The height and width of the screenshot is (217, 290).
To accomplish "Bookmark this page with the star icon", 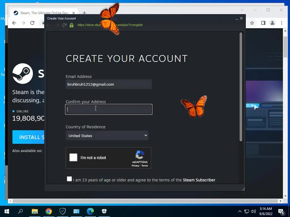I will pyautogui.click(x=252, y=23).
